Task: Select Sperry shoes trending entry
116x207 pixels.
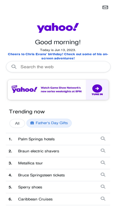Action: pyautogui.click(x=58, y=187)
